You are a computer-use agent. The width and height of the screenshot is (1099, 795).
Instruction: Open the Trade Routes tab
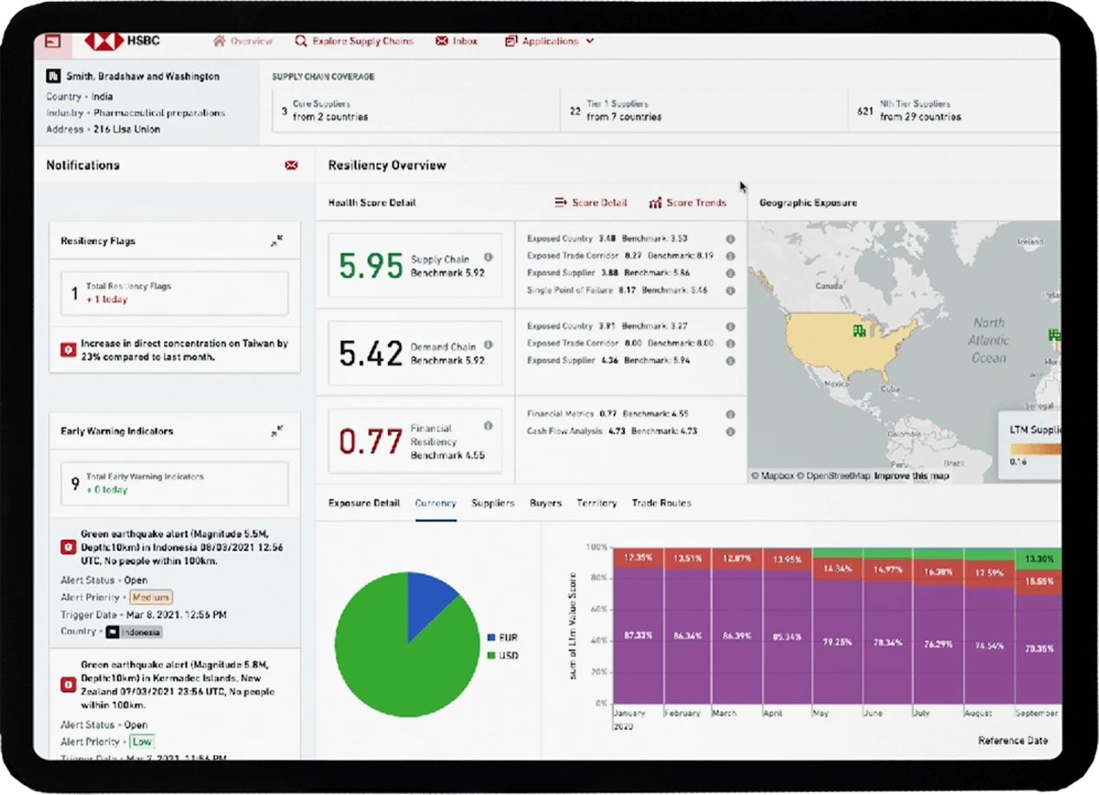coord(662,503)
